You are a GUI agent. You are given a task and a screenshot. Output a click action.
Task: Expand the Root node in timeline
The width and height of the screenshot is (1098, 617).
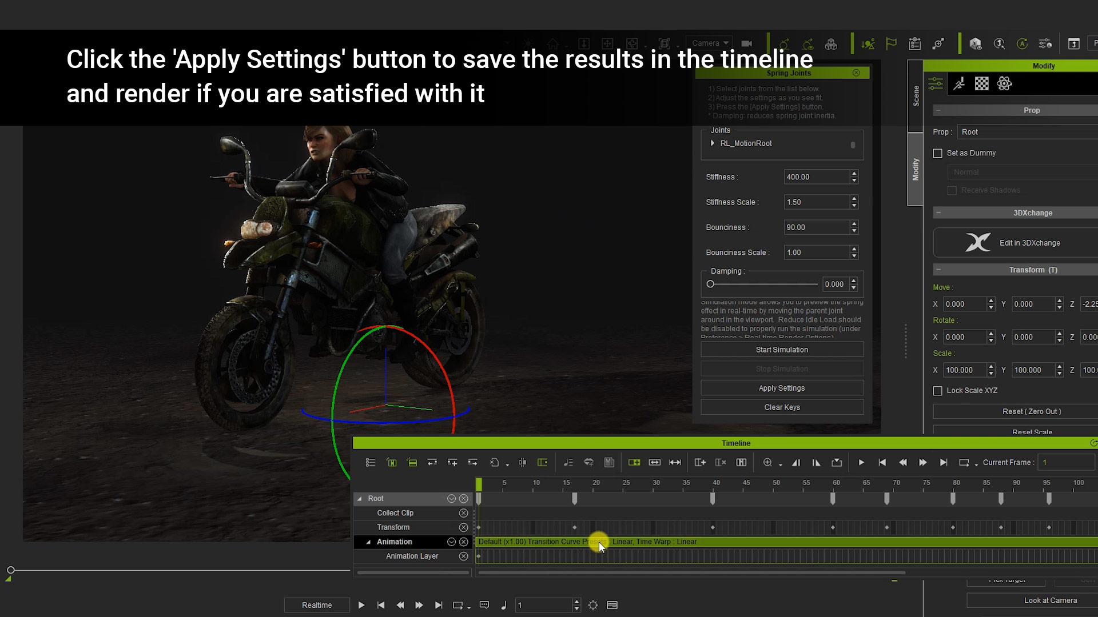tap(359, 498)
